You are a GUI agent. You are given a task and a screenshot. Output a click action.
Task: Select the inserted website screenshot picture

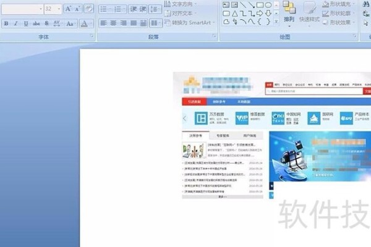click(272, 135)
